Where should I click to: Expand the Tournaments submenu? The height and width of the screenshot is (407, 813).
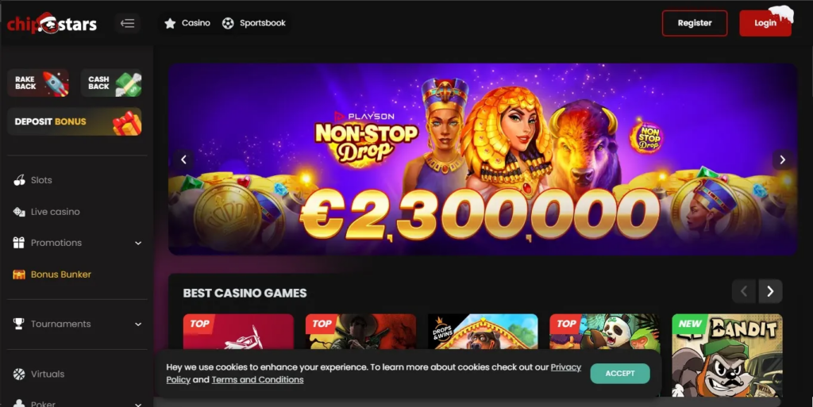pyautogui.click(x=138, y=324)
